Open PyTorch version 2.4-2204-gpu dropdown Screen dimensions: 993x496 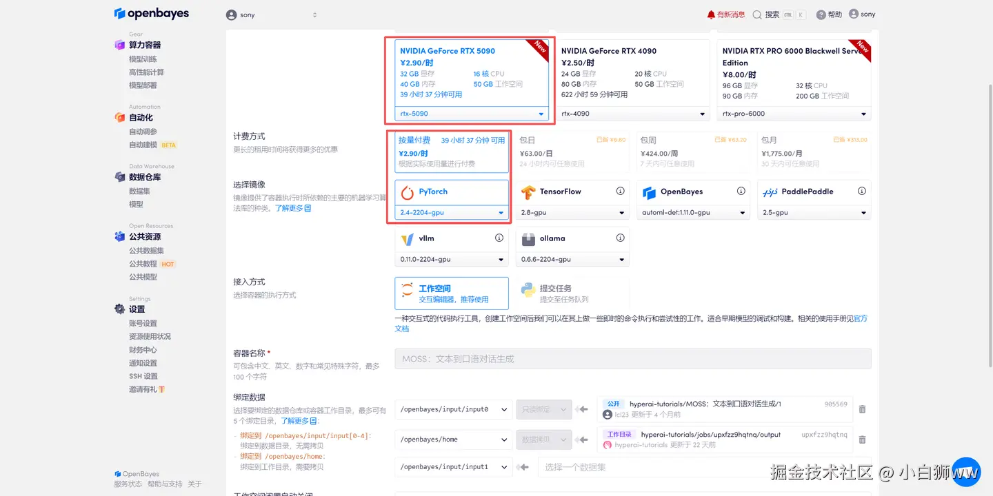pyautogui.click(x=452, y=213)
